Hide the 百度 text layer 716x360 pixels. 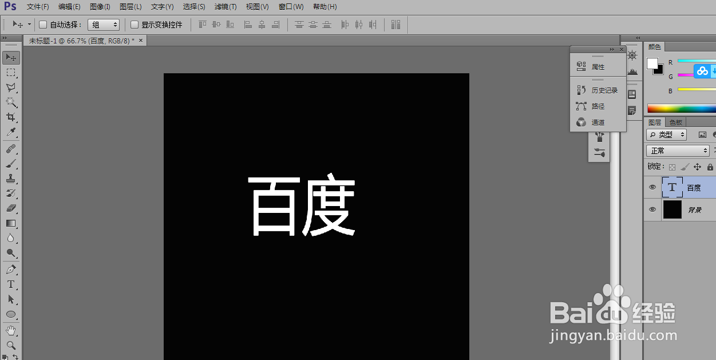[652, 187]
